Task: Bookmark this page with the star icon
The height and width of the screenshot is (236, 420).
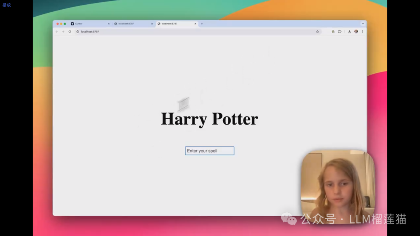Action: click(317, 31)
